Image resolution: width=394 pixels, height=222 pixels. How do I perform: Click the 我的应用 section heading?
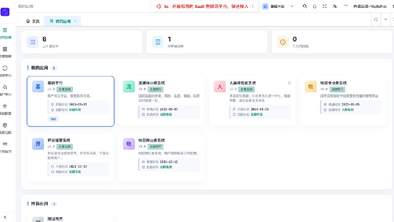[39, 68]
